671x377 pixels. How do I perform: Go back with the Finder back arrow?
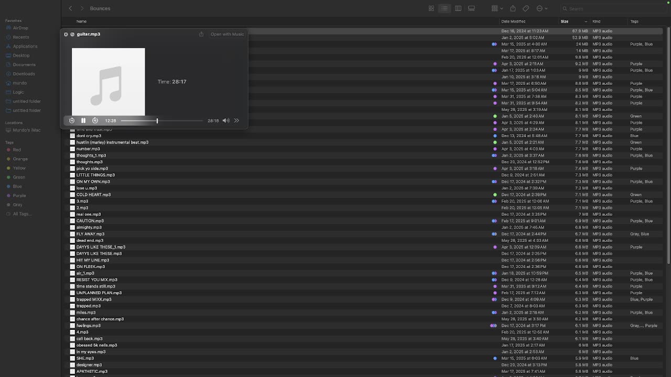(70, 8)
